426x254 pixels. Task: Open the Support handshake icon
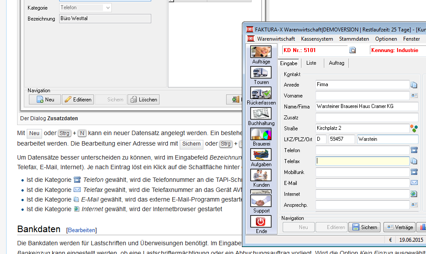(x=261, y=201)
